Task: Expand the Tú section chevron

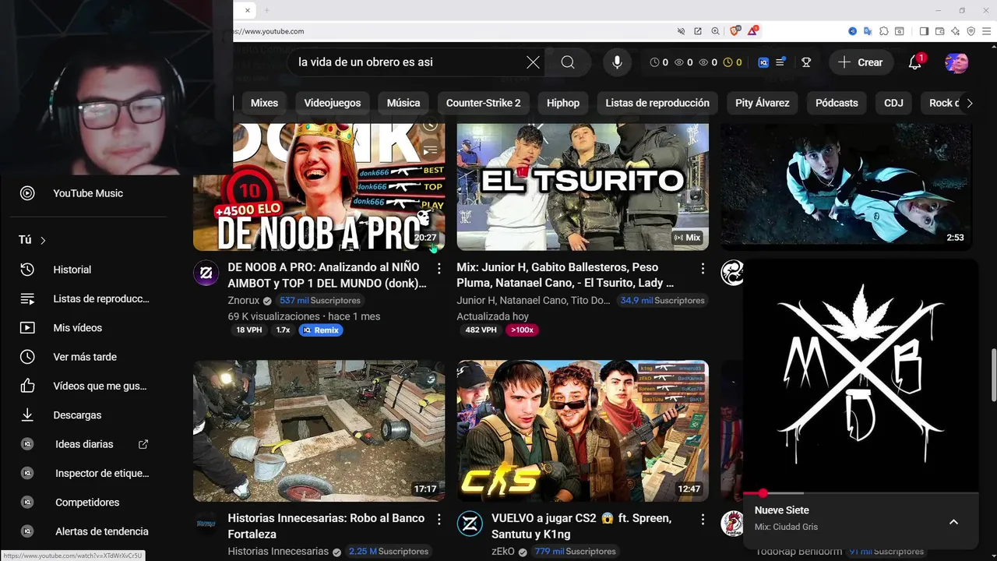Action: 43,240
